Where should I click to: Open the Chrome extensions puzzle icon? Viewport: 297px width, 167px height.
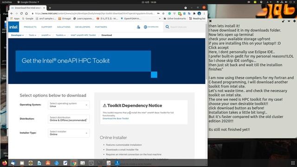click(194, 13)
